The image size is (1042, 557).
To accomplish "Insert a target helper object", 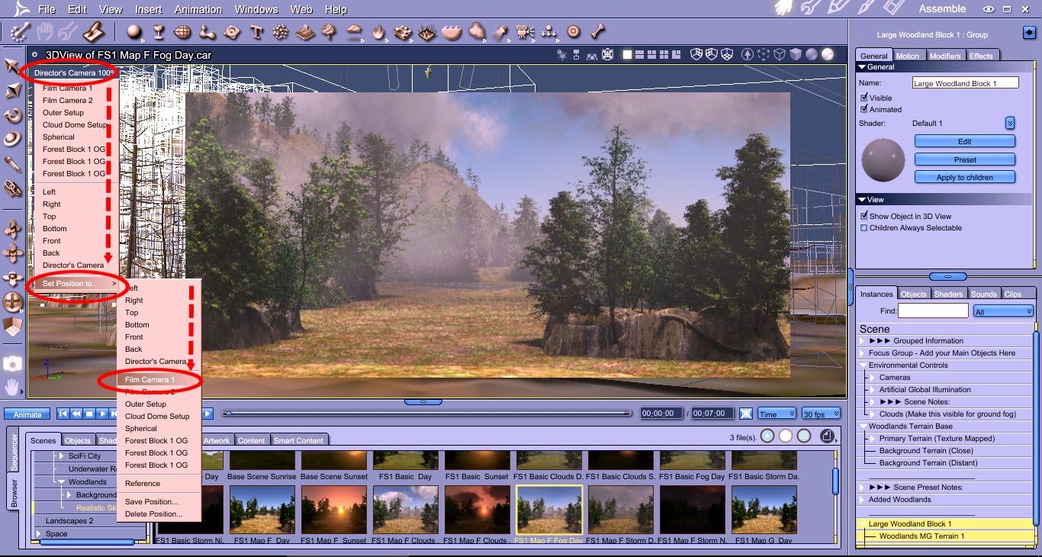I will click(x=574, y=32).
